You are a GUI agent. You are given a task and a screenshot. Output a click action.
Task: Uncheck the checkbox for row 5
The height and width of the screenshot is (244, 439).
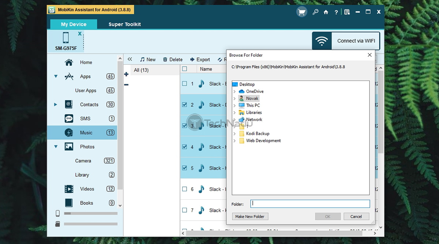[185, 168]
